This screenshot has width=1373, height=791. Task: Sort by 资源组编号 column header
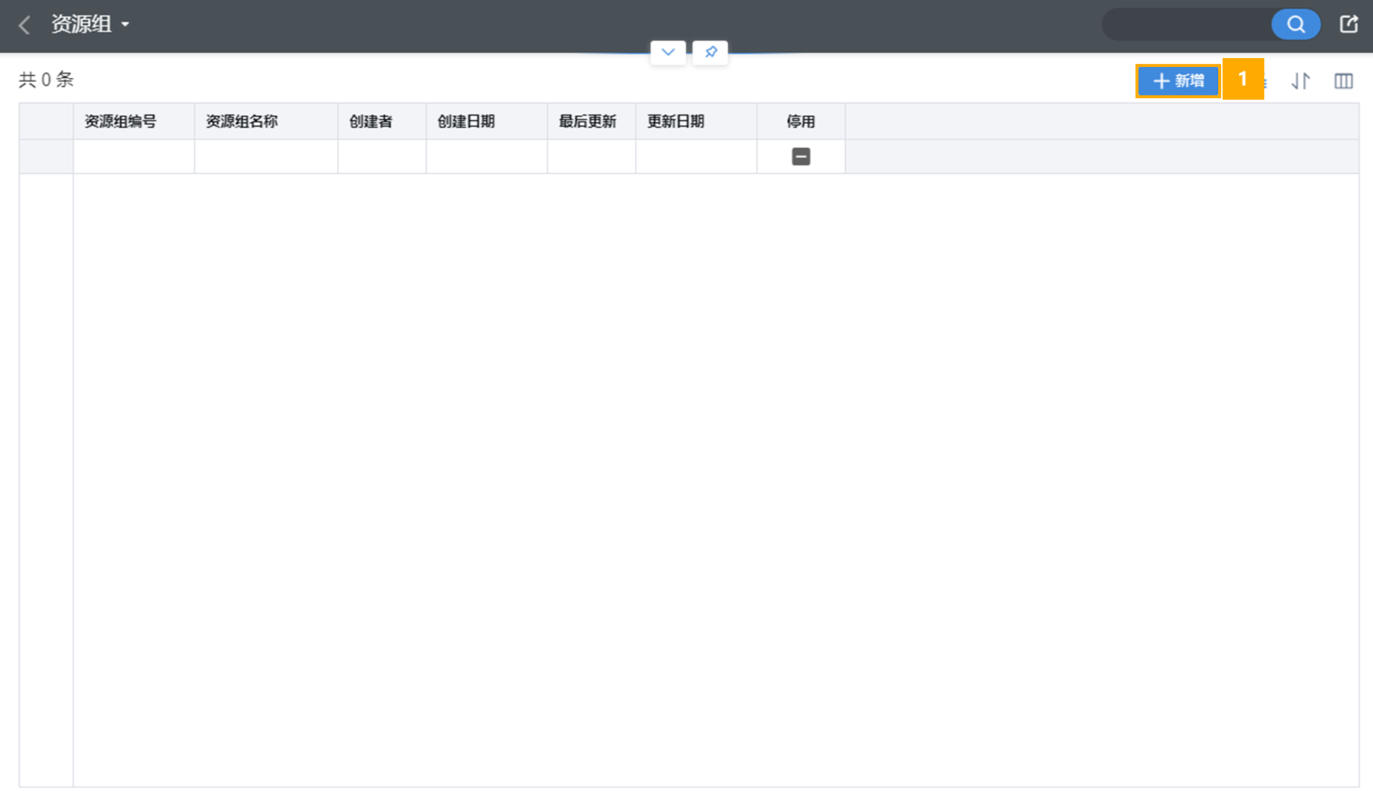coord(134,121)
